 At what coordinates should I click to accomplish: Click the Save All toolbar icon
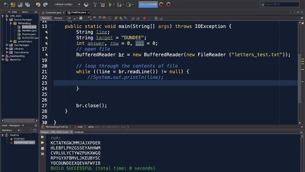[28, 4]
